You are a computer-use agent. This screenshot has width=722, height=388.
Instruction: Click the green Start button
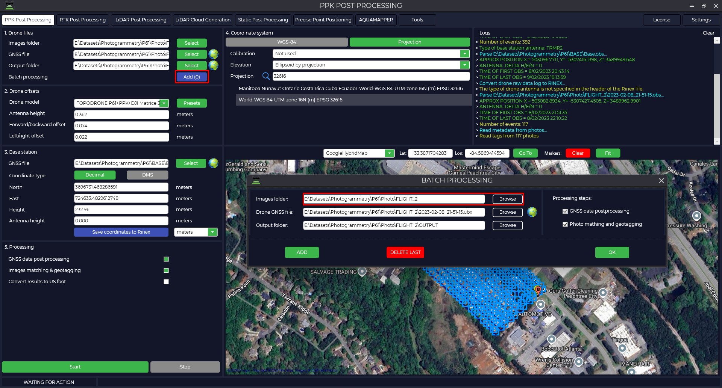pos(75,367)
